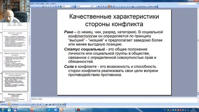This screenshot has width=199, height=112.
Task: Open Dash Style options
Action: coord(56,104)
